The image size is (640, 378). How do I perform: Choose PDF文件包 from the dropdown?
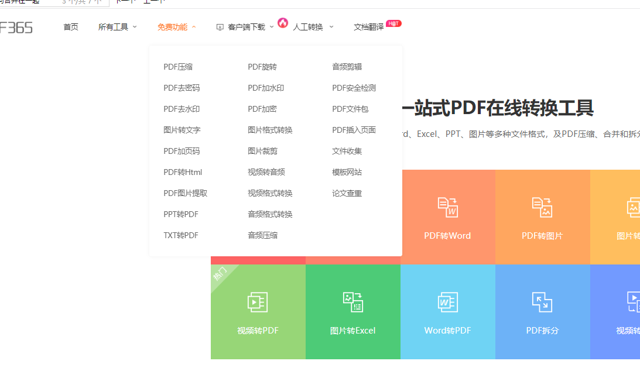click(x=350, y=109)
